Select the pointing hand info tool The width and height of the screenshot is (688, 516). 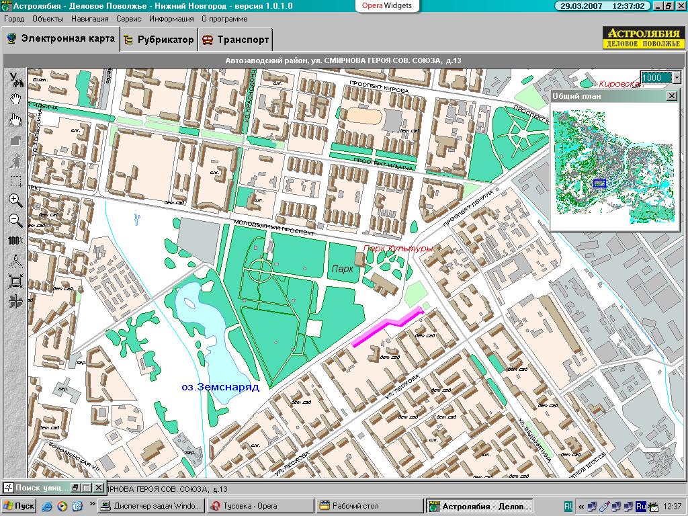click(16, 120)
